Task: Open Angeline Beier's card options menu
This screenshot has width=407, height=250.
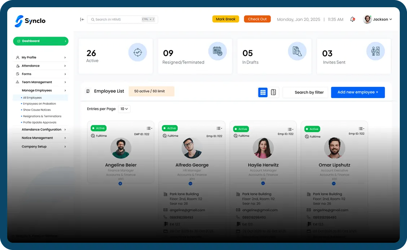Action: (149, 128)
